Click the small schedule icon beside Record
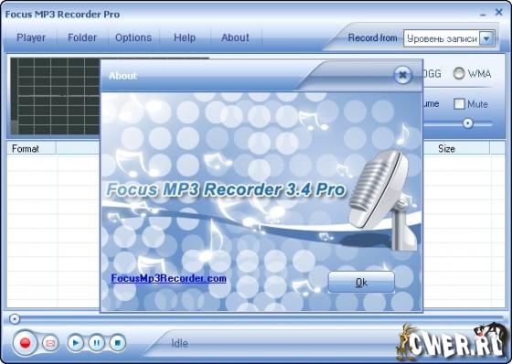Image resolution: width=512 pixels, height=364 pixels. (50, 343)
